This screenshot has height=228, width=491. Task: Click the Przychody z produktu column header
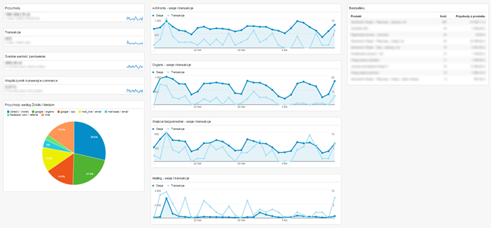point(470,16)
